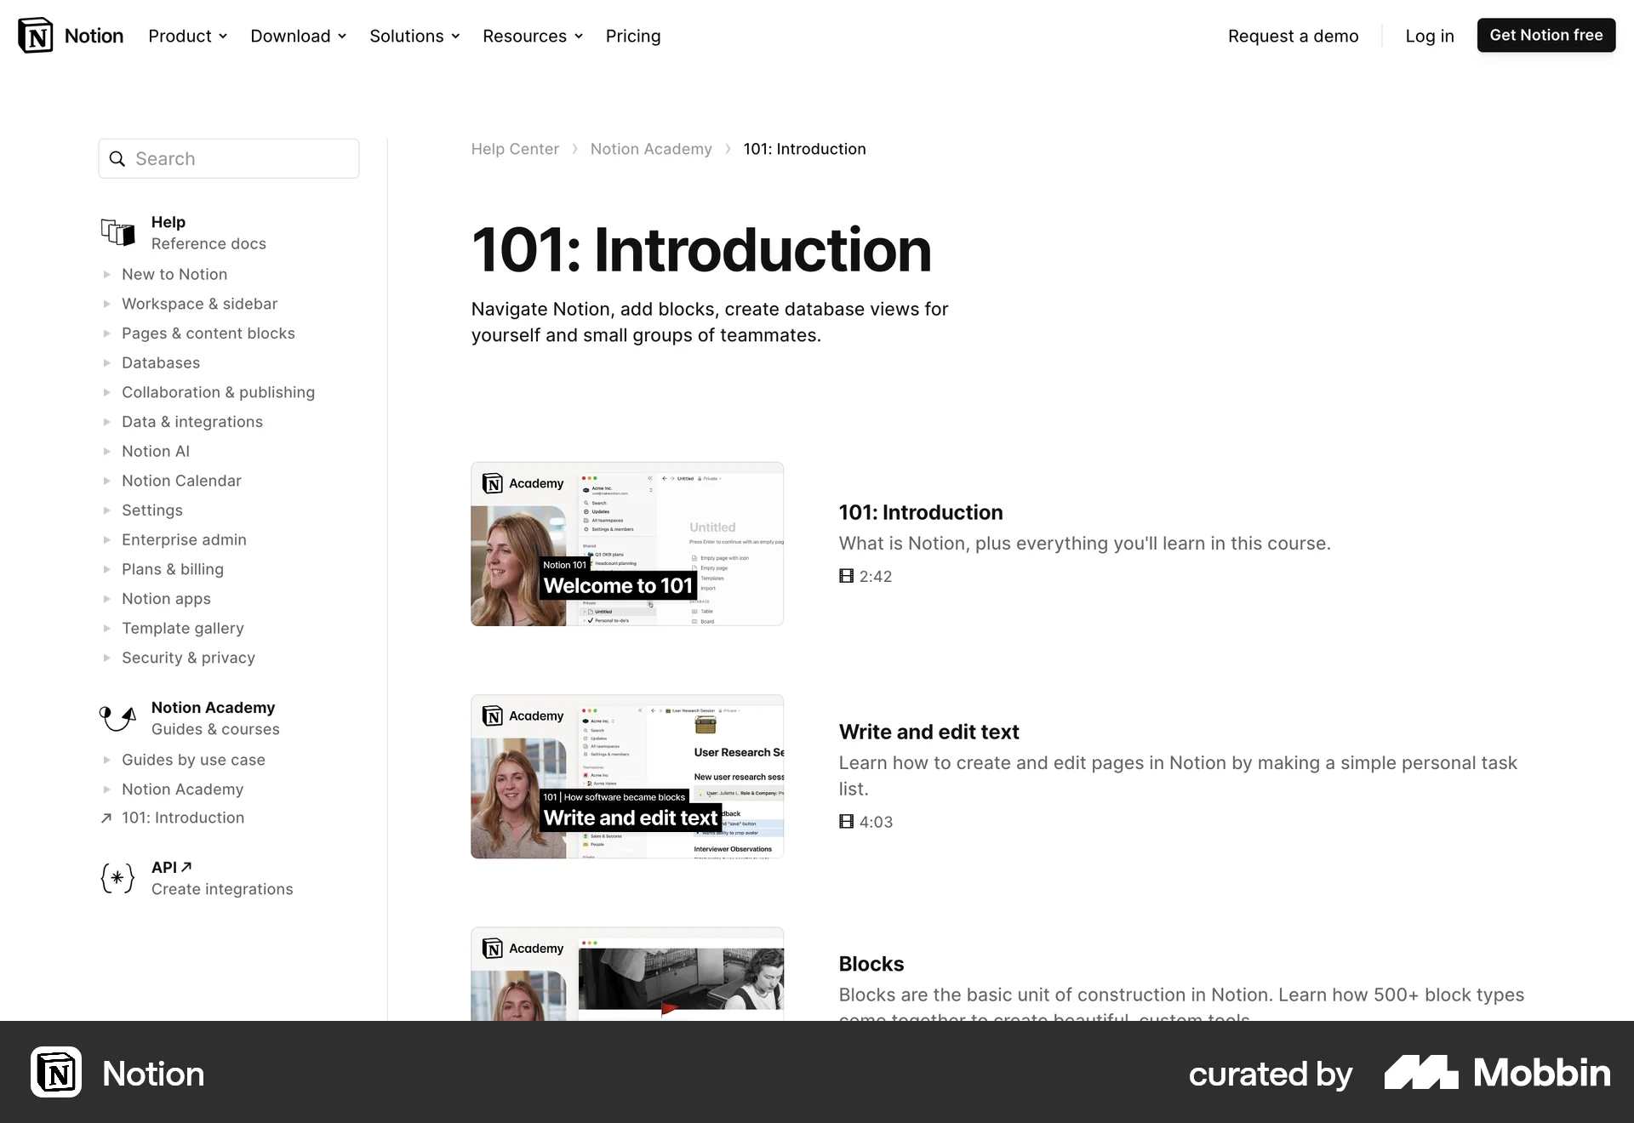
Task: Click the Write and edit text video thumbnail
Action: tap(627, 777)
